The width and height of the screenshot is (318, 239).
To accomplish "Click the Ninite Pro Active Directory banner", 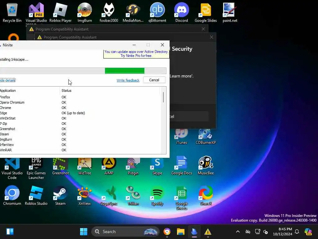I will [x=136, y=54].
